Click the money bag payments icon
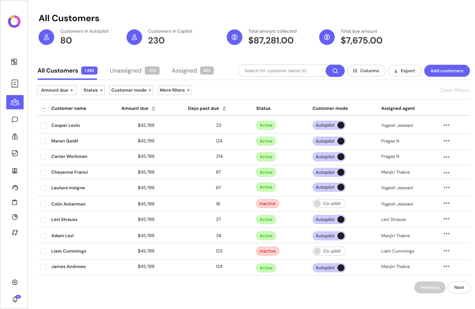475x309 pixels. click(15, 136)
